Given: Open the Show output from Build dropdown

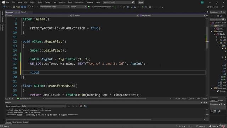Looking at the screenshot, I should pyautogui.click(x=43, y=106).
